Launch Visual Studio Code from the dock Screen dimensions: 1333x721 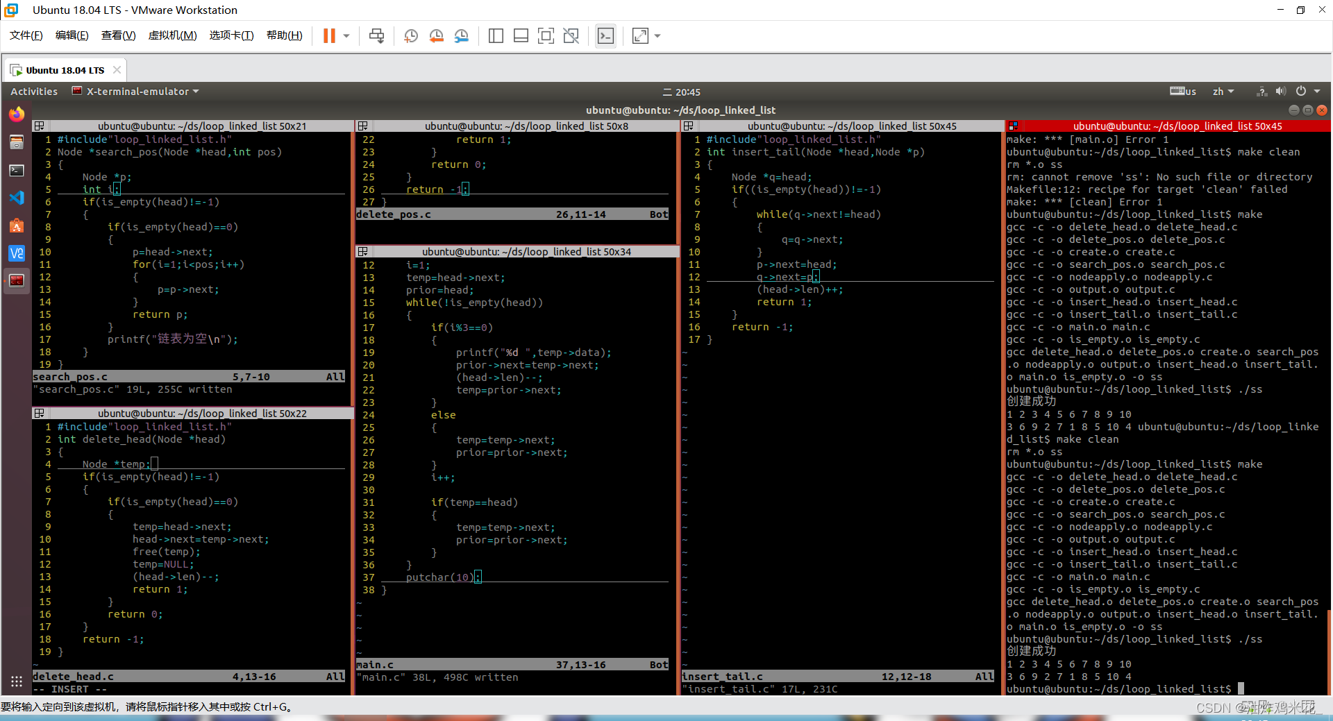[x=17, y=198]
